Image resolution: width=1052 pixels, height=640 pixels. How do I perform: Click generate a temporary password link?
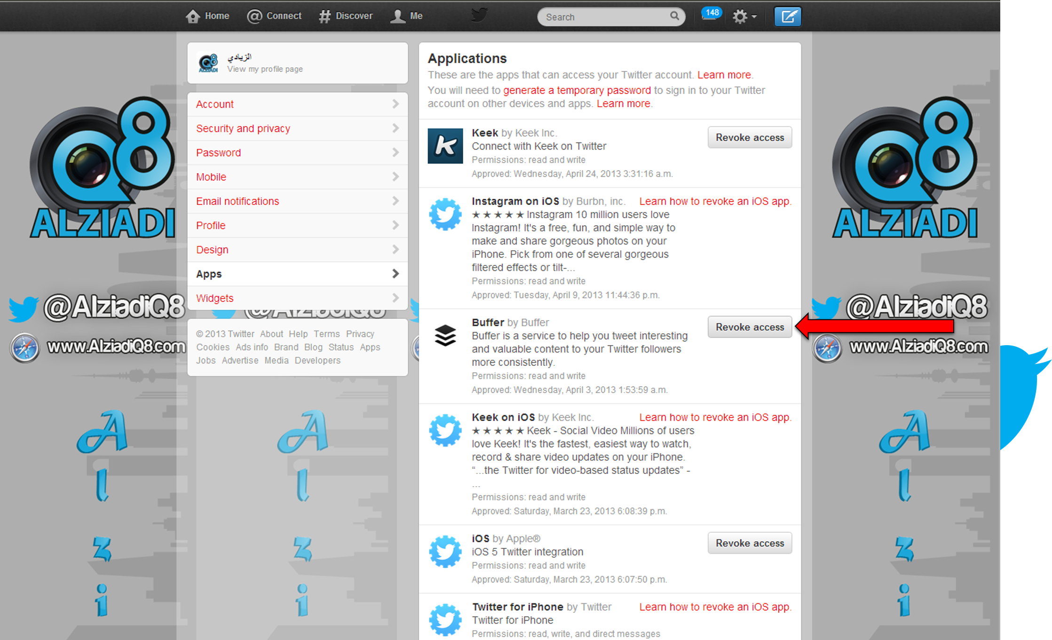click(x=577, y=90)
